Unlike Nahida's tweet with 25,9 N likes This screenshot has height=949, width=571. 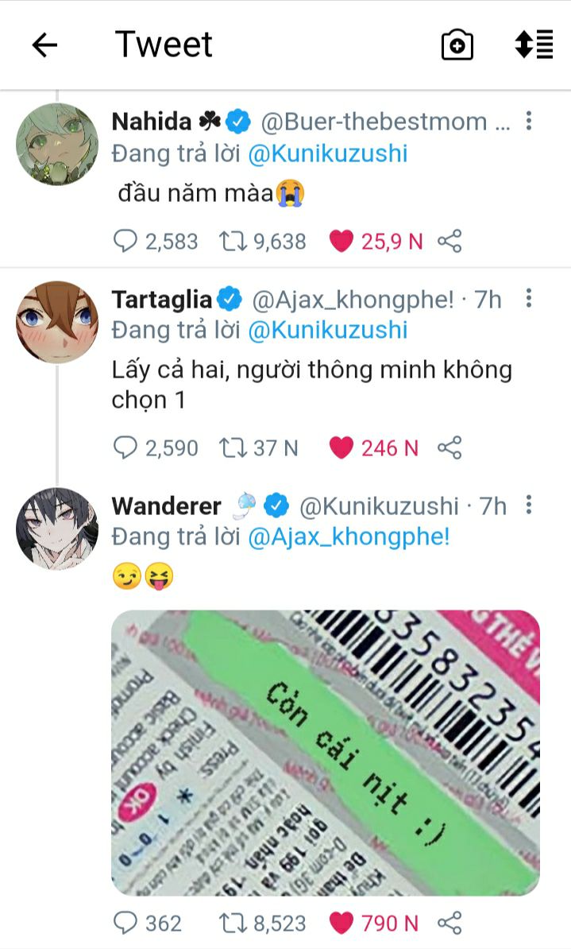click(x=341, y=242)
